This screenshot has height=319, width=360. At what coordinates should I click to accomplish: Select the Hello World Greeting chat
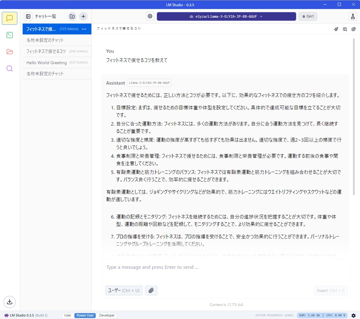click(46, 63)
